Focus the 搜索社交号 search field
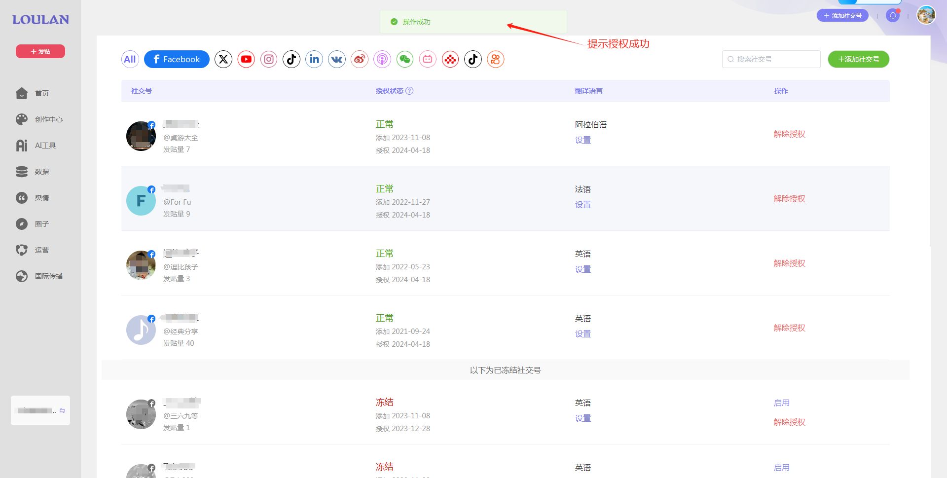Viewport: 947px width, 478px height. 771,59
